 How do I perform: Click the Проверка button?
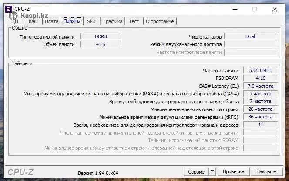[233, 172]
